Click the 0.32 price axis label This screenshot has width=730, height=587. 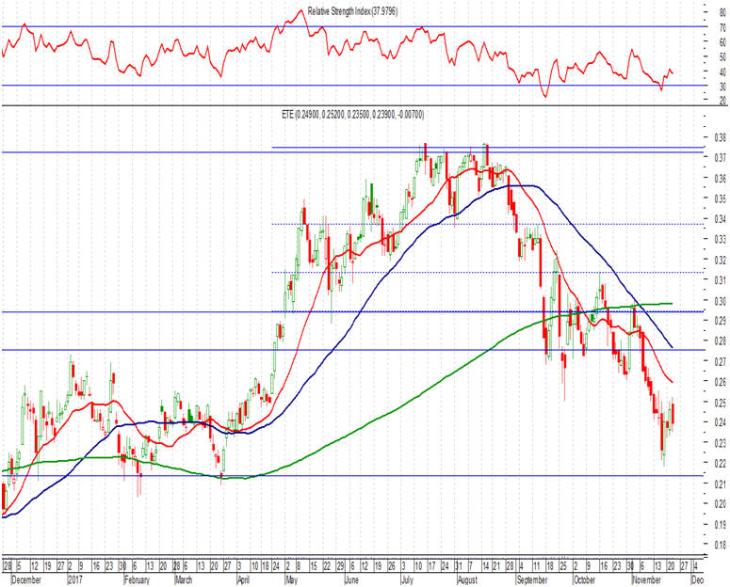(721, 260)
